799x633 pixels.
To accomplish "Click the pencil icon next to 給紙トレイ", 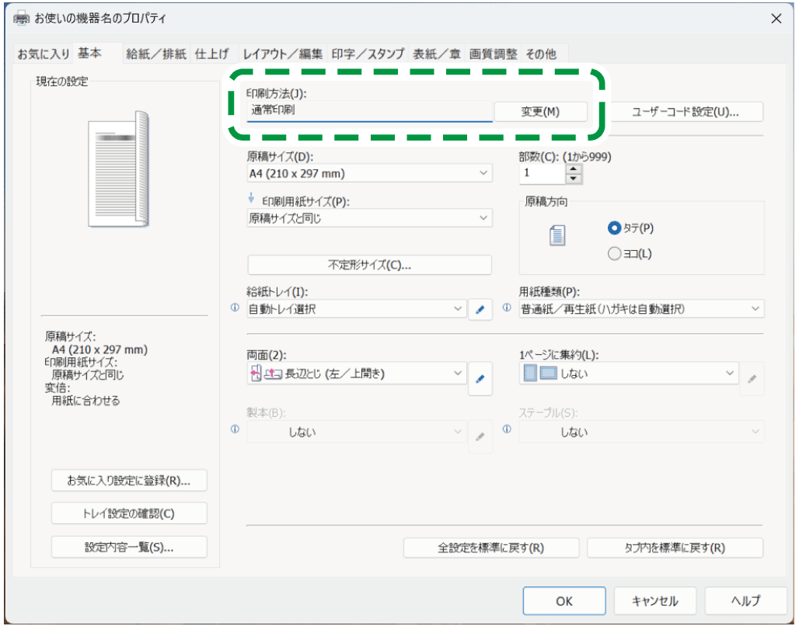I will 480,309.
